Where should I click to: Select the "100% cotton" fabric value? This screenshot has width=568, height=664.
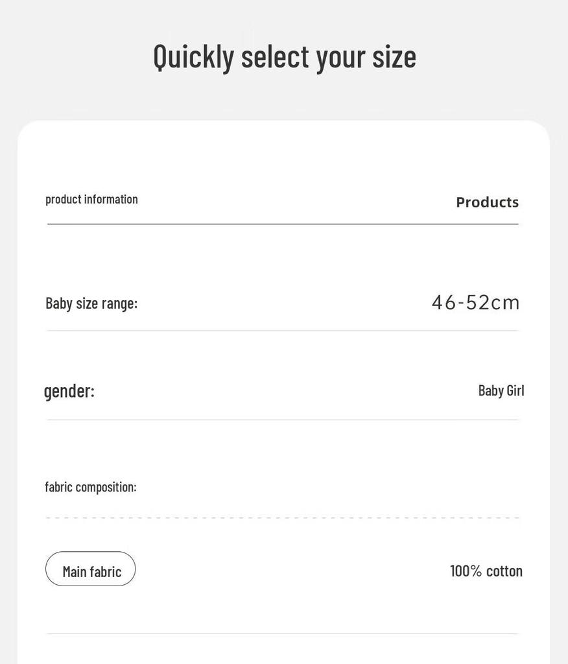[x=486, y=571]
